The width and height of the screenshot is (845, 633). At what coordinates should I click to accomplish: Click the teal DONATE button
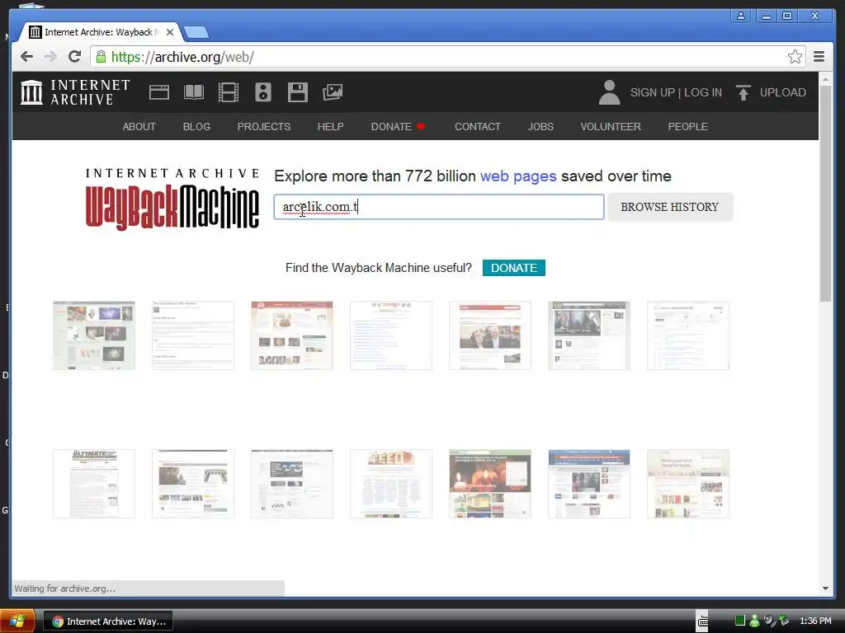coord(513,268)
